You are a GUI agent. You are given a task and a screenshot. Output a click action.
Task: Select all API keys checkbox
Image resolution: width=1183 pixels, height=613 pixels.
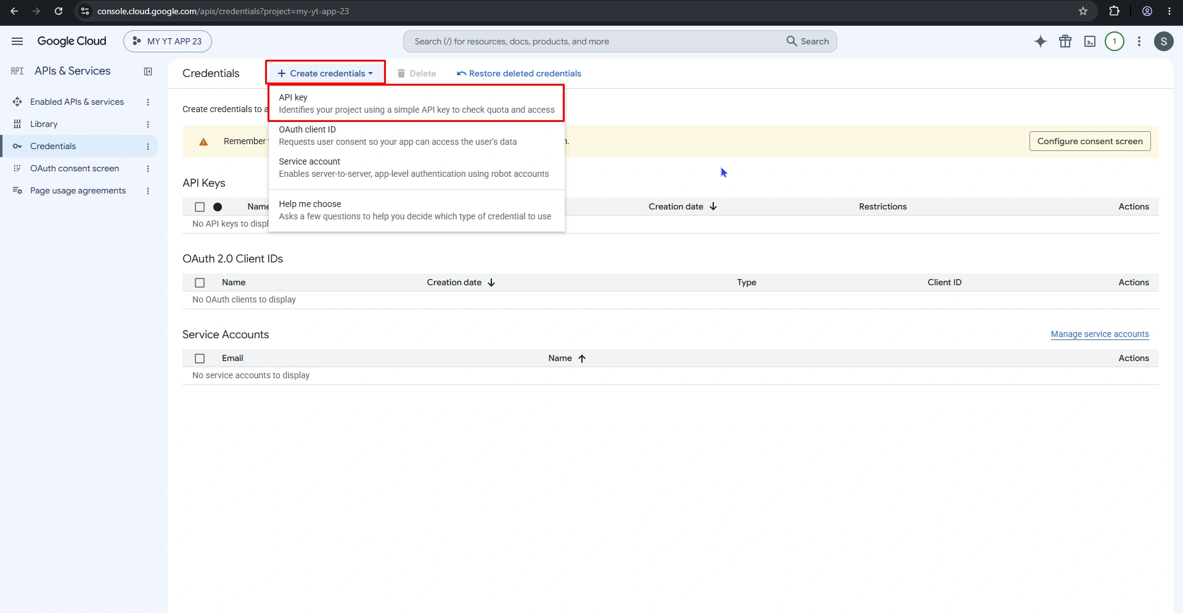(x=200, y=207)
